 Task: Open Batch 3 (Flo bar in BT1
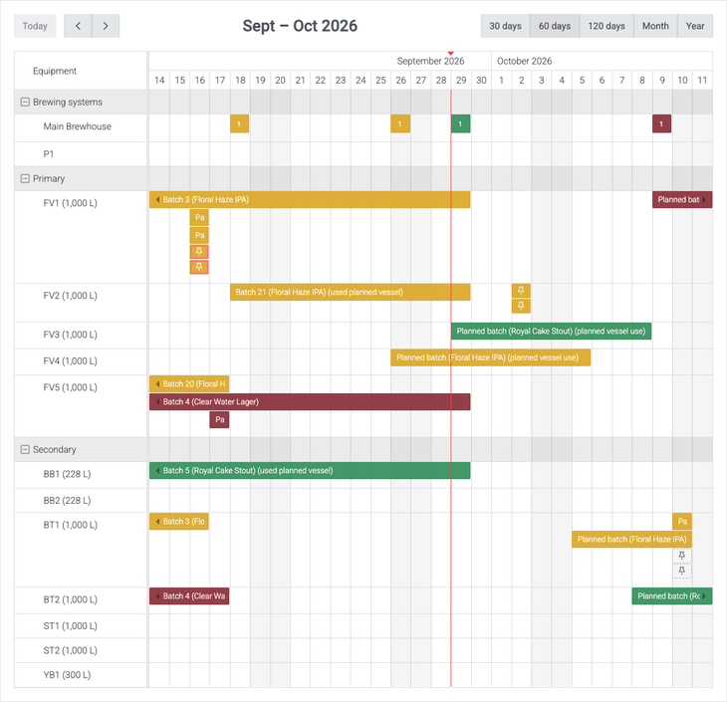pyautogui.click(x=179, y=522)
